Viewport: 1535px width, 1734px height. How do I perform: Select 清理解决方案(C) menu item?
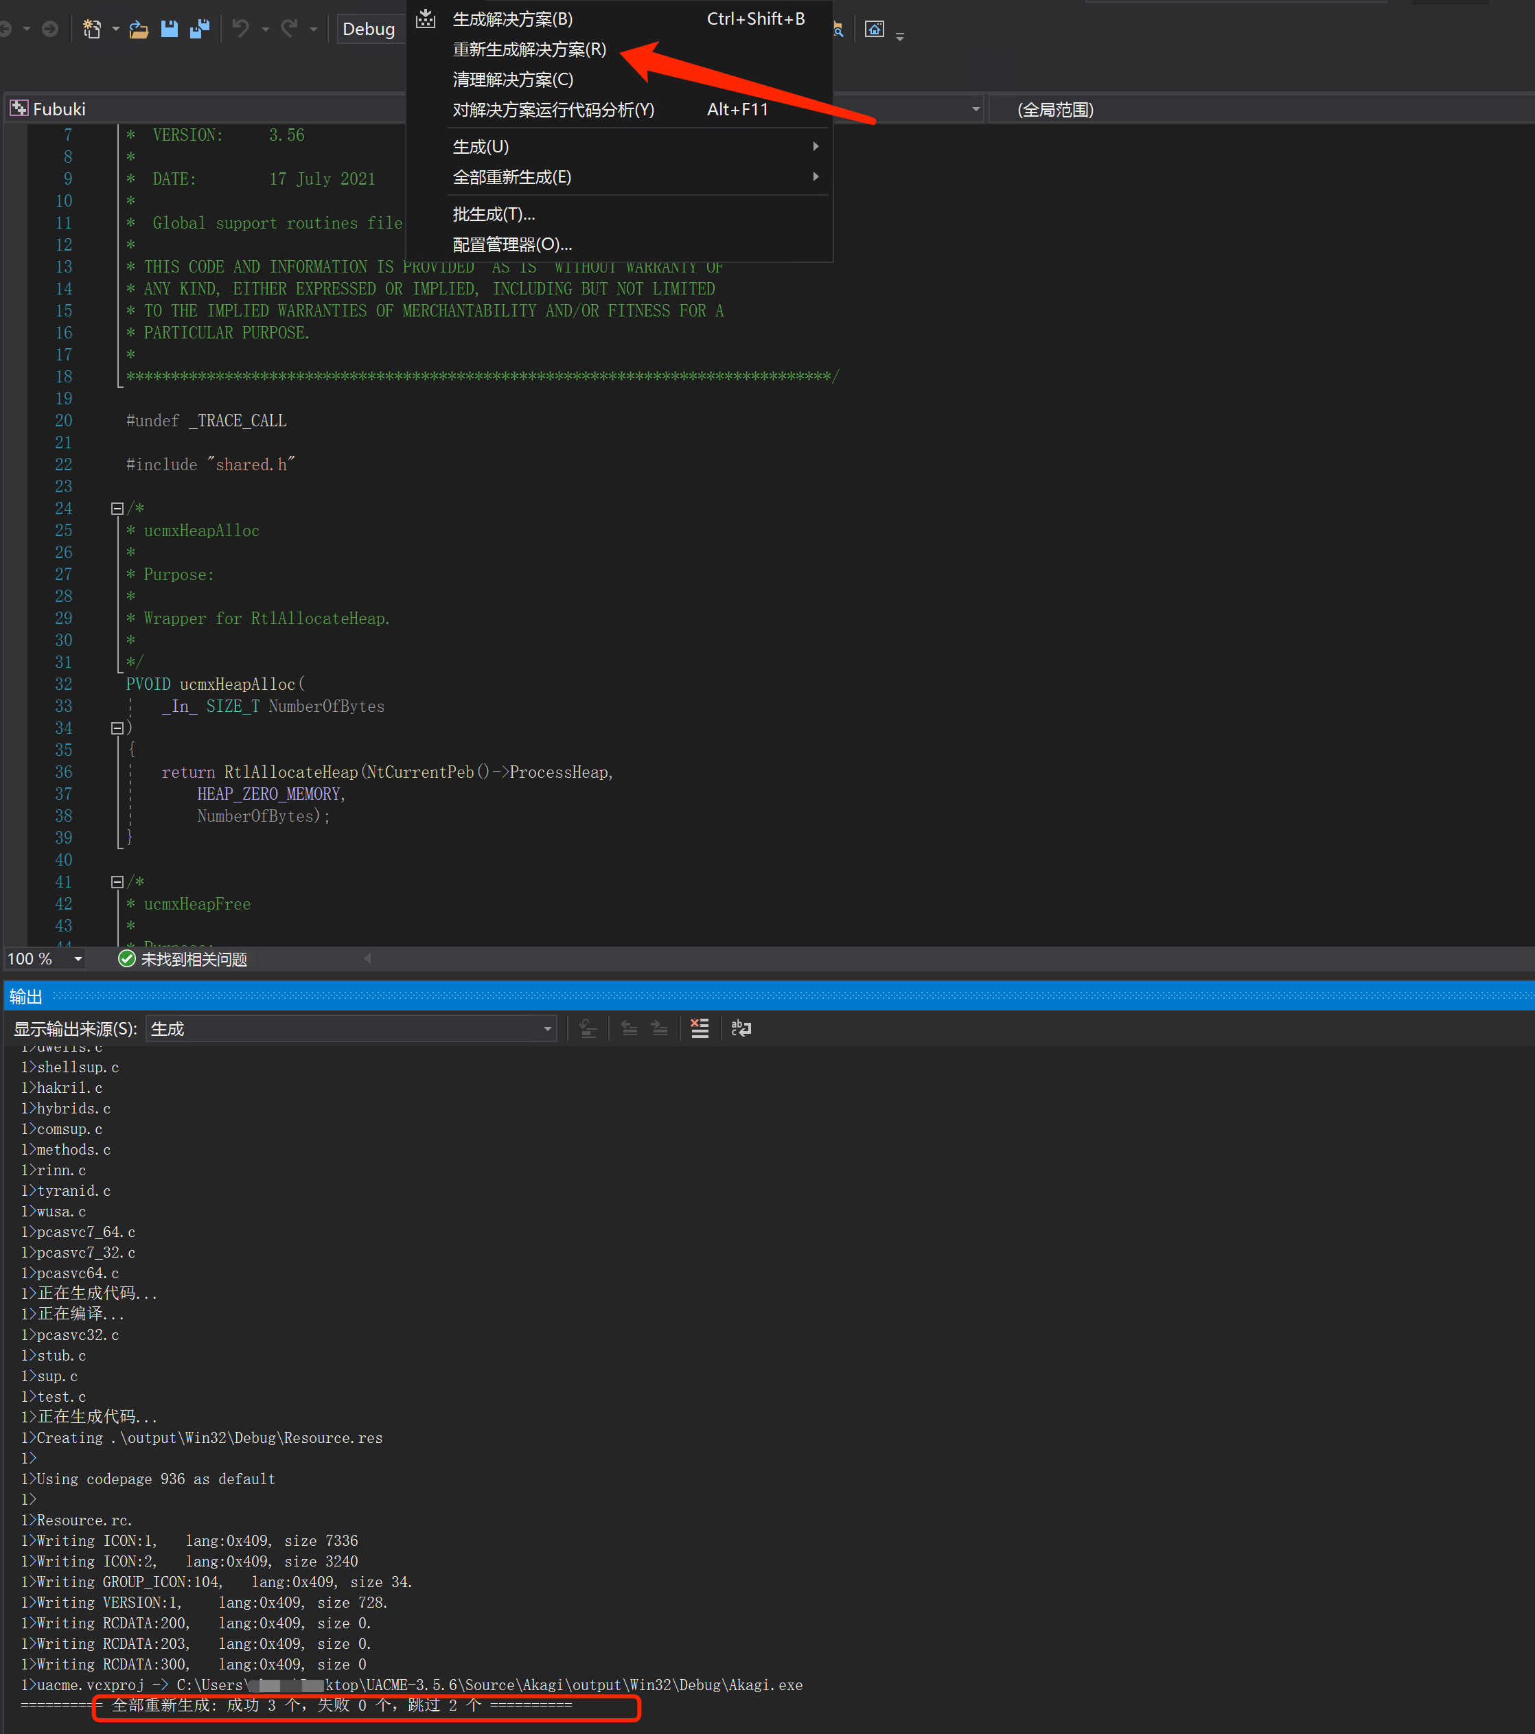pos(619,80)
